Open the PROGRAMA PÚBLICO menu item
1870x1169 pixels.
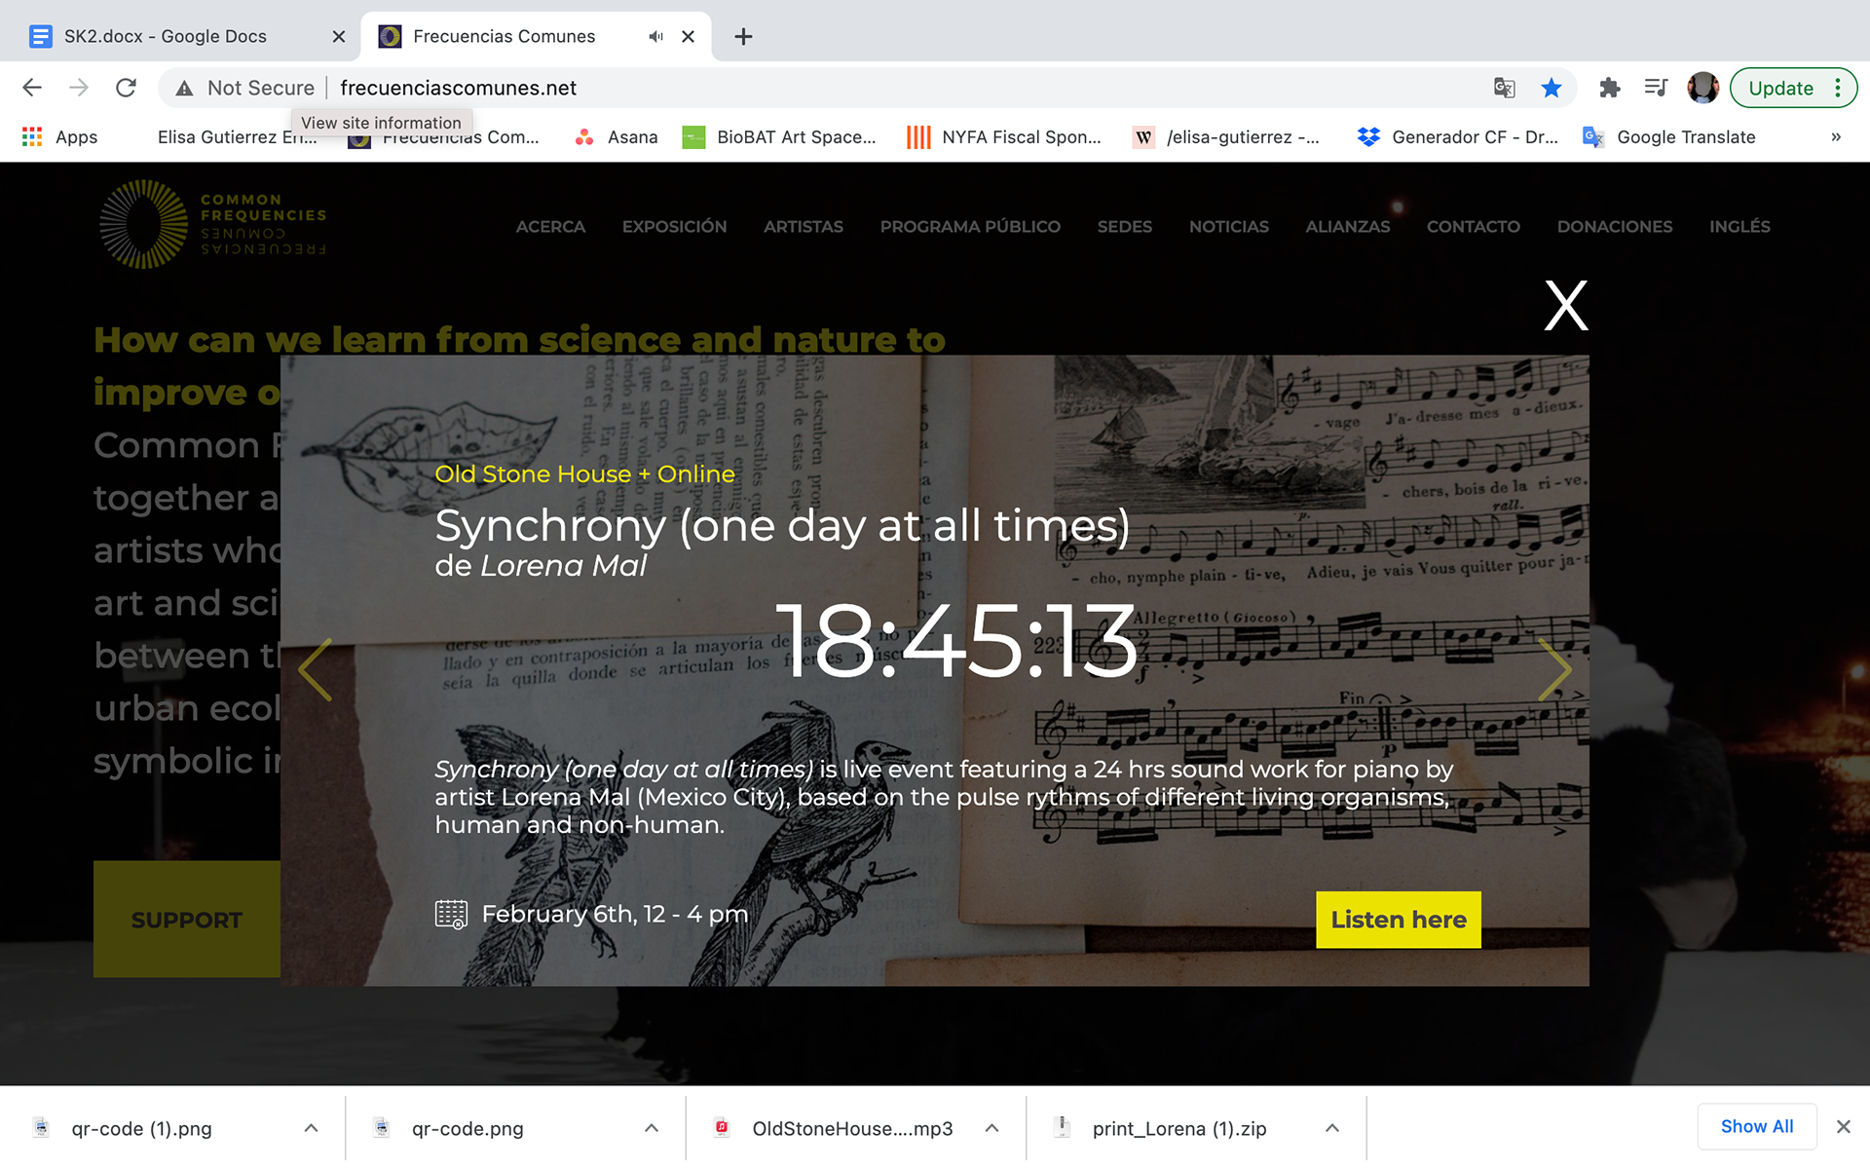970,226
